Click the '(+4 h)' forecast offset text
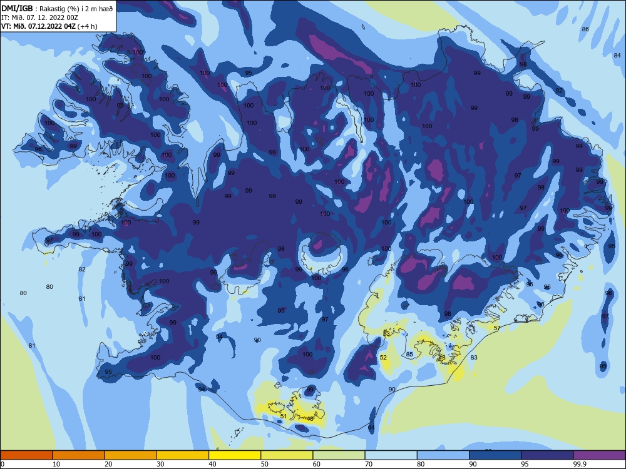This screenshot has width=626, height=469. [x=88, y=26]
